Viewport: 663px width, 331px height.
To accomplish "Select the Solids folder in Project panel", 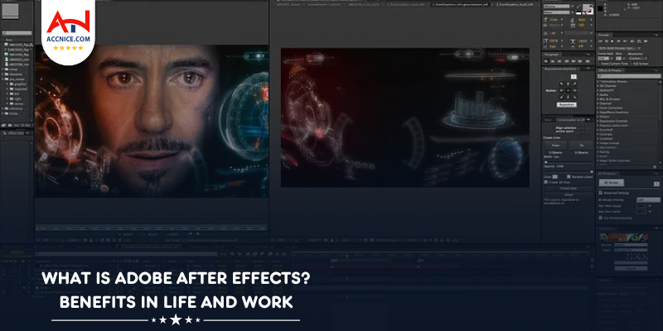I will coord(10,113).
